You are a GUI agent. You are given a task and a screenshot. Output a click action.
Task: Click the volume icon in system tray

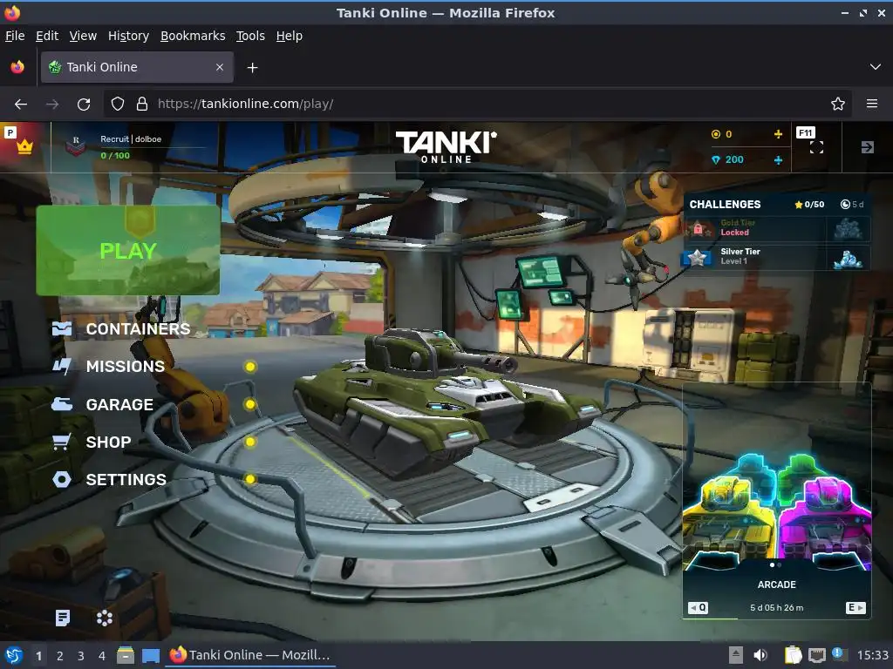coord(760,655)
